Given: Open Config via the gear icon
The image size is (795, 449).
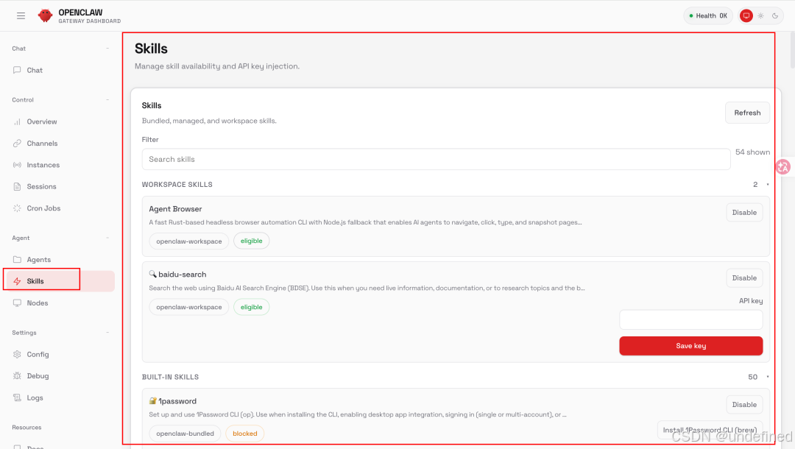Looking at the screenshot, I should (18, 355).
